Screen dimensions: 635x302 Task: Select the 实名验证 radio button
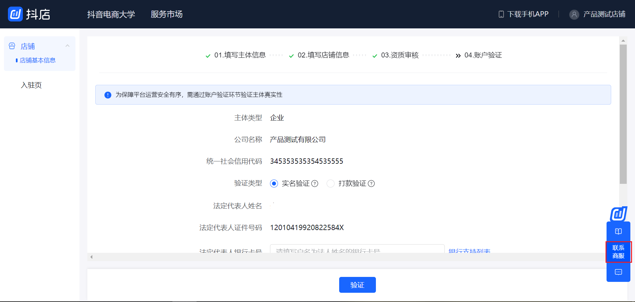[x=274, y=184]
